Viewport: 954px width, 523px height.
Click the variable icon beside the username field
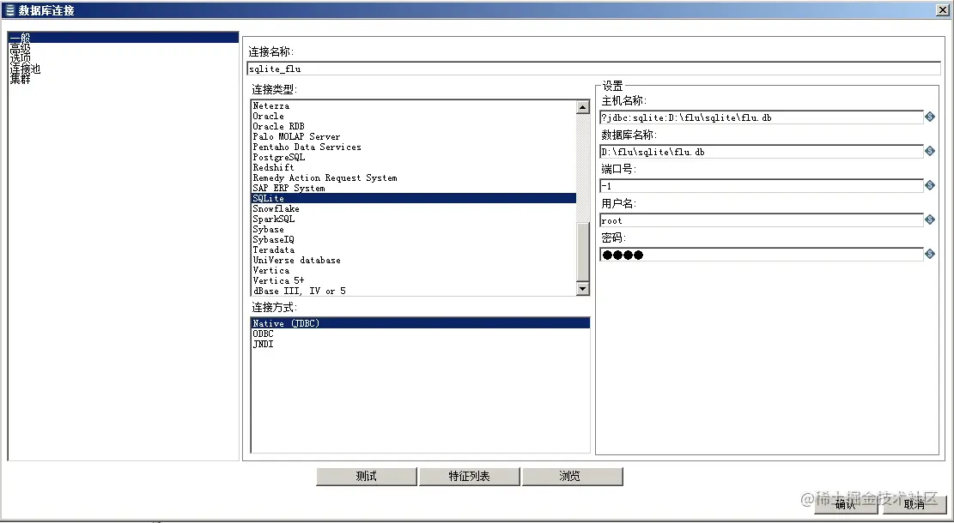coord(929,219)
